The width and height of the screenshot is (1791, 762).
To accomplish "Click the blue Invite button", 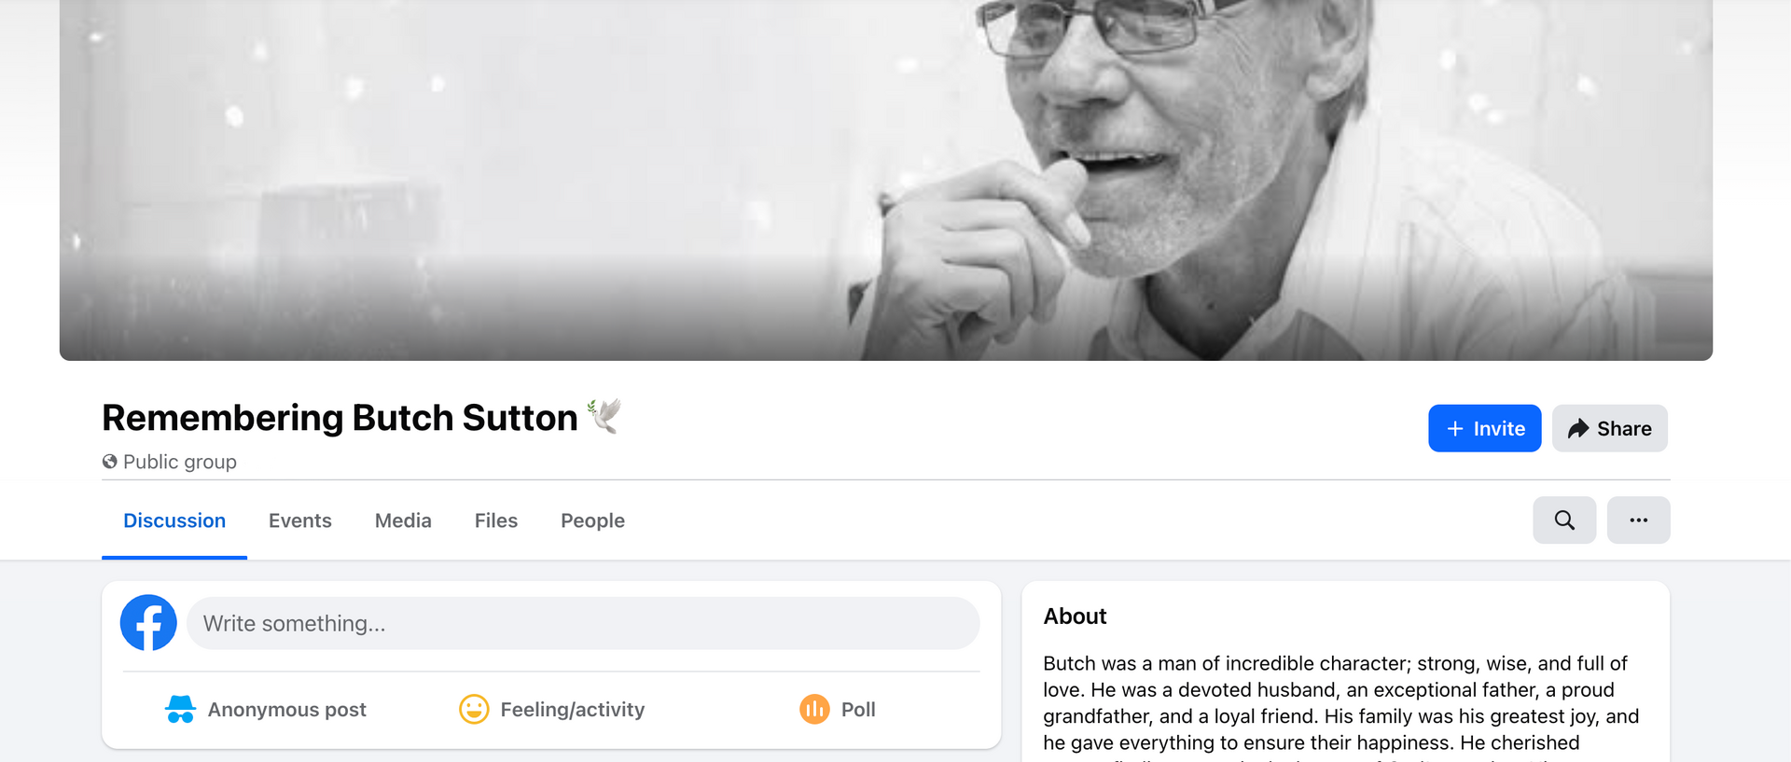I will coord(1484,428).
